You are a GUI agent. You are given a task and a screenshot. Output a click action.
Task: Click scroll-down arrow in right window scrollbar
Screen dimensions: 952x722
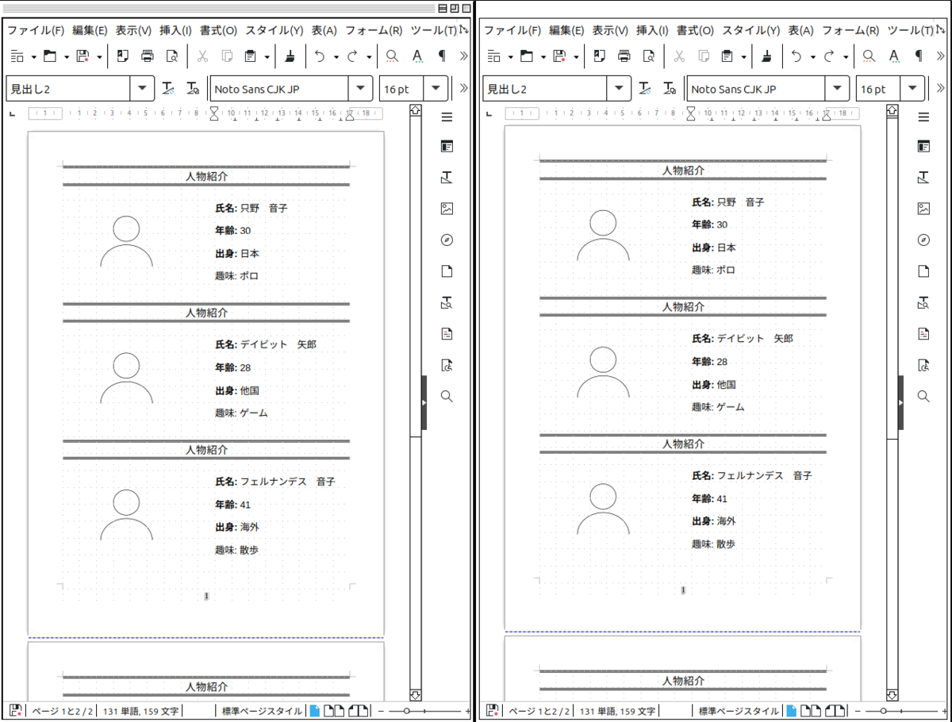pyautogui.click(x=892, y=696)
